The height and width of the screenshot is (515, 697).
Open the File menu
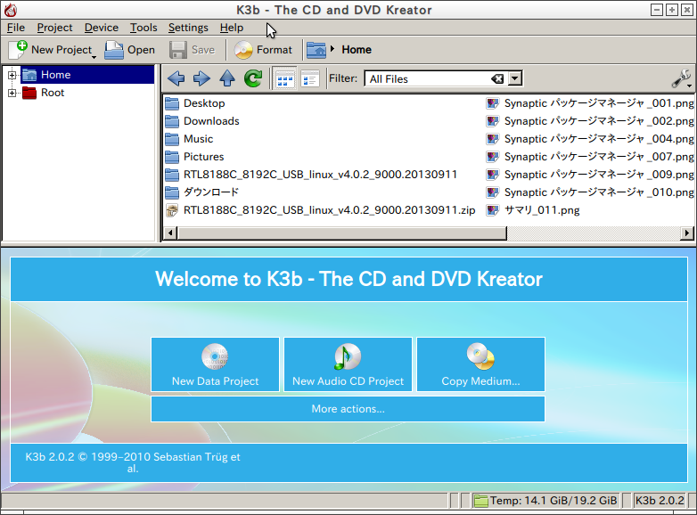point(15,28)
